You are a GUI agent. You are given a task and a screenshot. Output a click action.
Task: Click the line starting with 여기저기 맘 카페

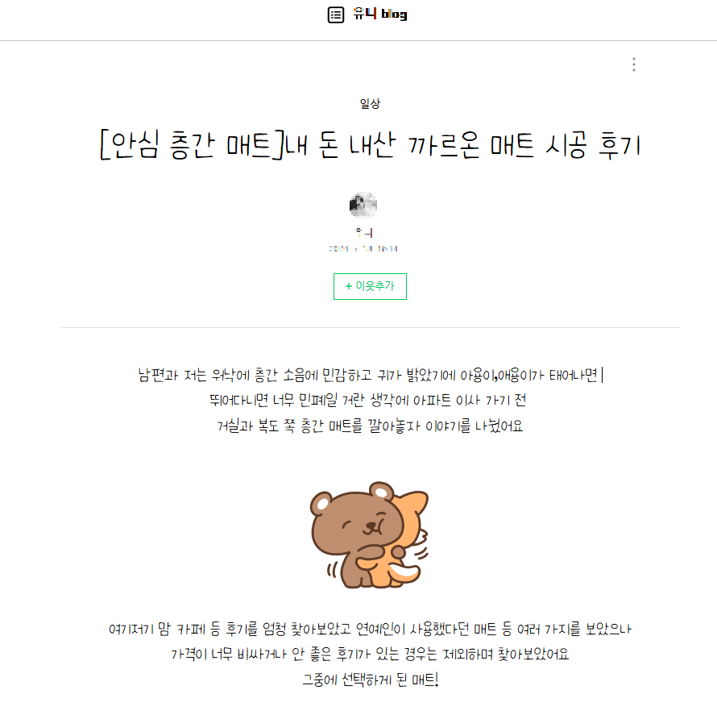[370, 629]
